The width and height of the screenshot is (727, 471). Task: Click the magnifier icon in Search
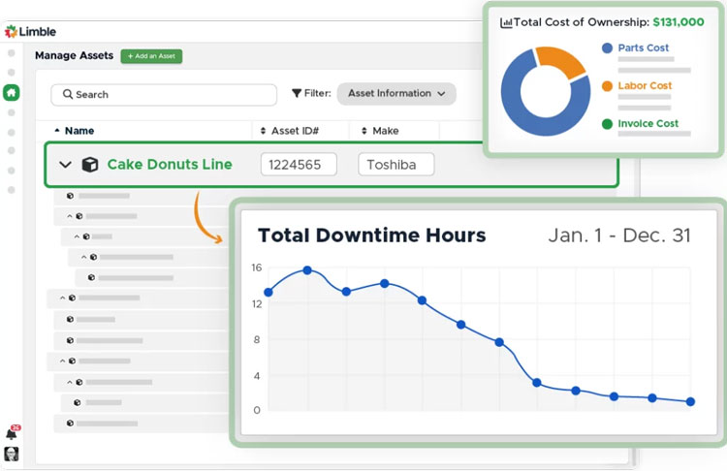(x=68, y=94)
